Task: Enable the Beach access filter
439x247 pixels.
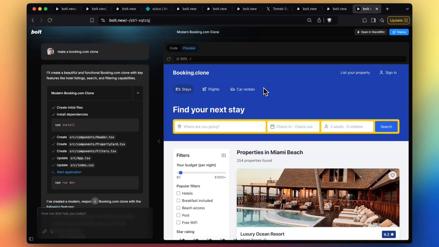Action: [179, 208]
